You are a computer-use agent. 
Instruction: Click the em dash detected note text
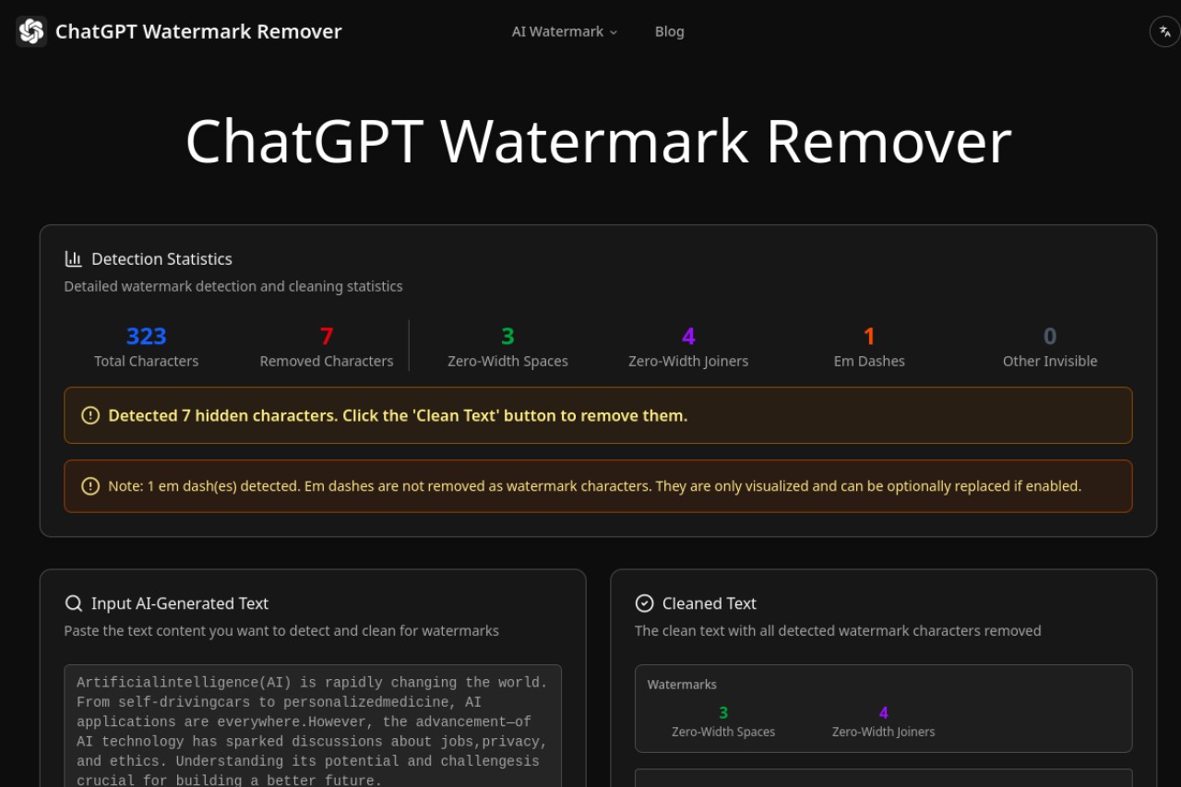coord(594,486)
